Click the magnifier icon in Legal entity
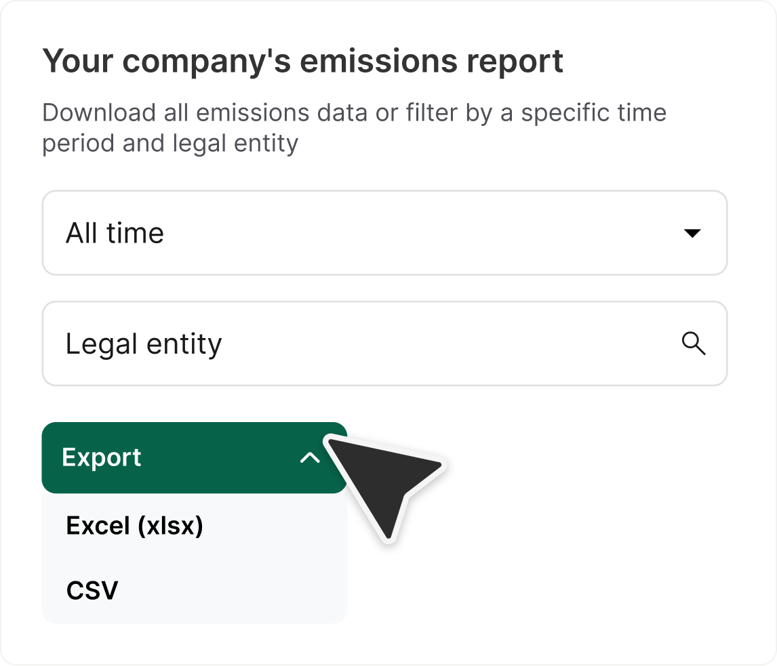The width and height of the screenshot is (777, 666). pyautogui.click(x=693, y=344)
